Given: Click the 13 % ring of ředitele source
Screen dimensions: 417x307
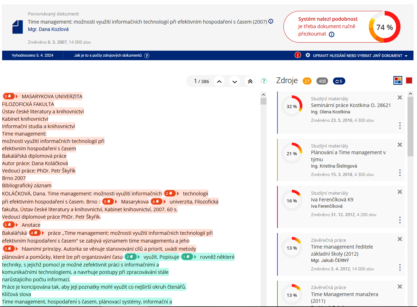Looking at the screenshot, I should [292, 248].
